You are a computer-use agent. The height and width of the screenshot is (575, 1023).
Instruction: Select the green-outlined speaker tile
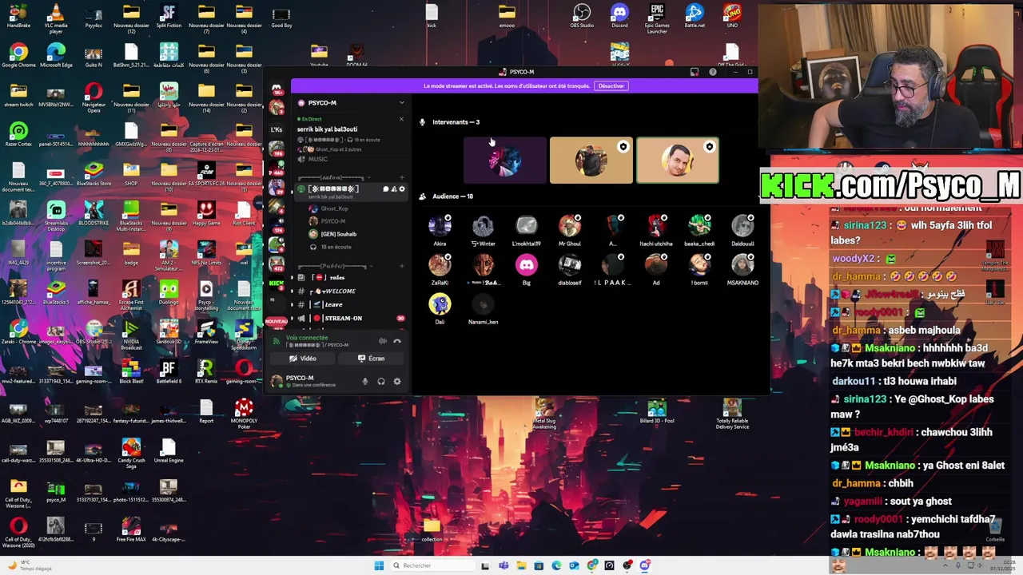coord(678,161)
